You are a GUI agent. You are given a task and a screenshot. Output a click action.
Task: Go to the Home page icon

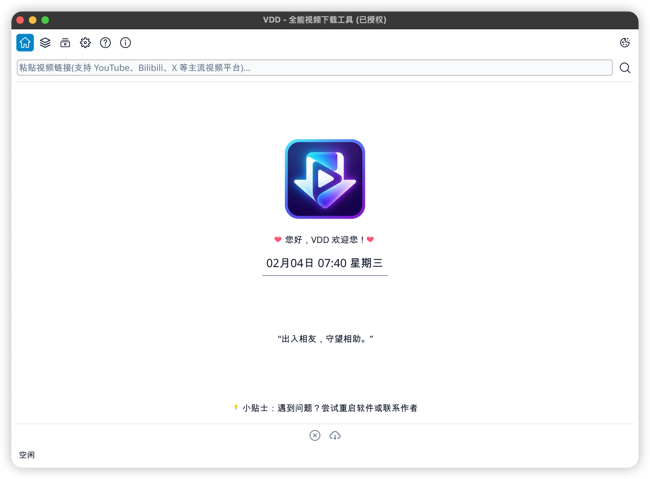click(25, 43)
